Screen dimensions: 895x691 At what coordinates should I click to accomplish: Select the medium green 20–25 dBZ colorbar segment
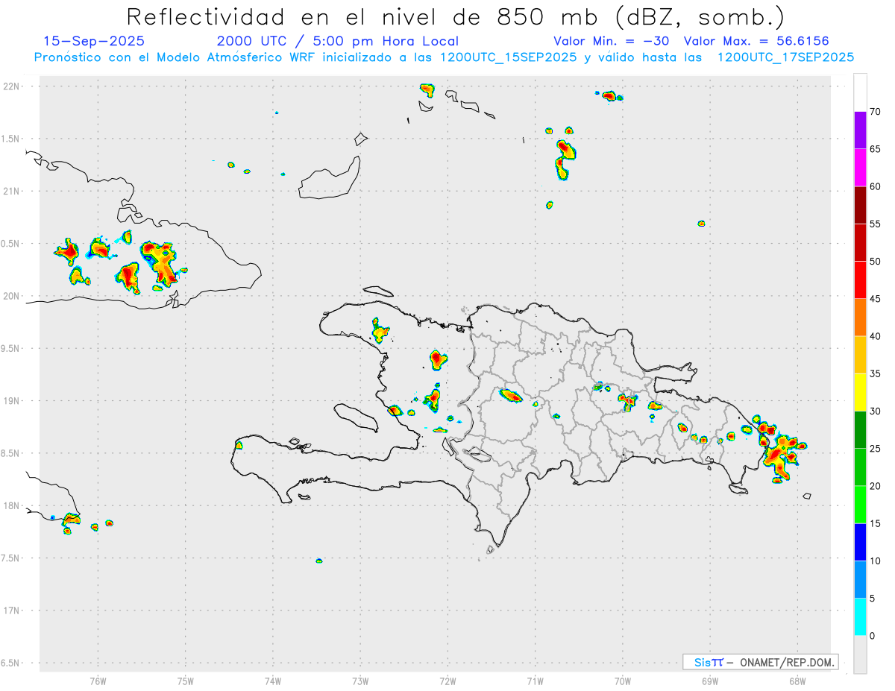860,467
